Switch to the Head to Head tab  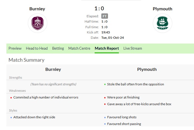coord(37,48)
